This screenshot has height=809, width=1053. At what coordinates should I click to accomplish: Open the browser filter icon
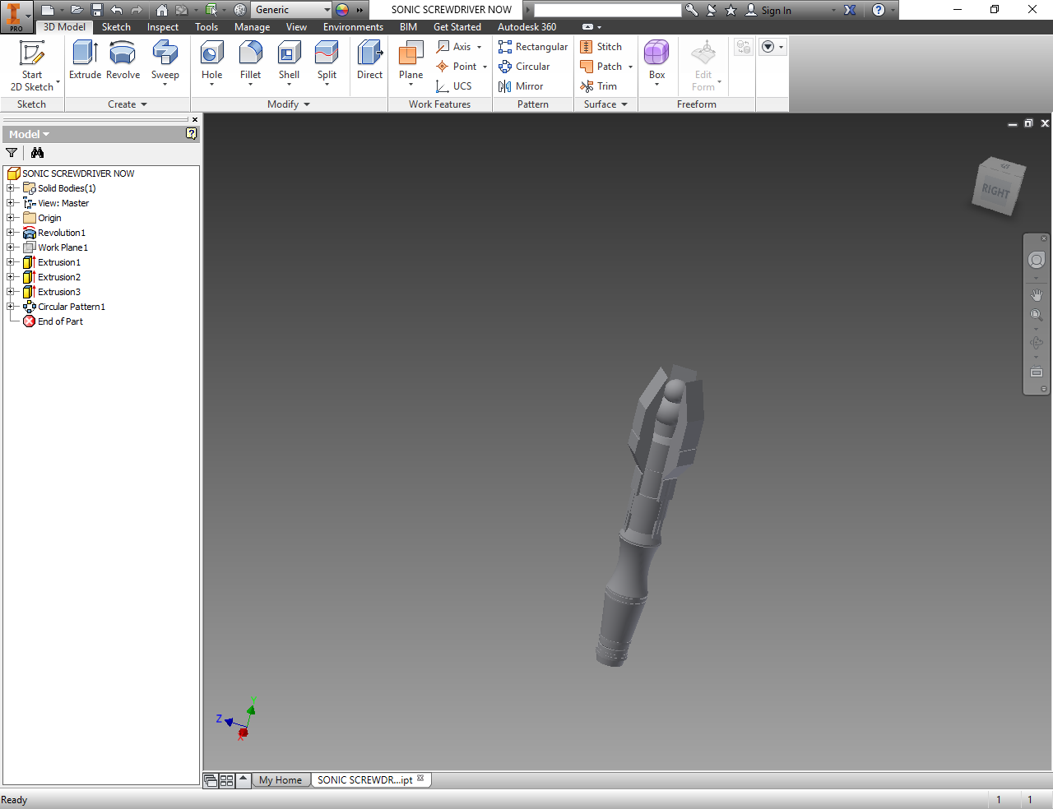click(12, 153)
